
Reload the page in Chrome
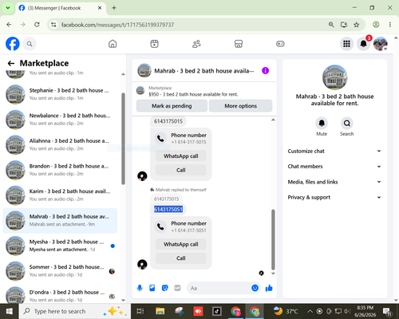coord(37,25)
